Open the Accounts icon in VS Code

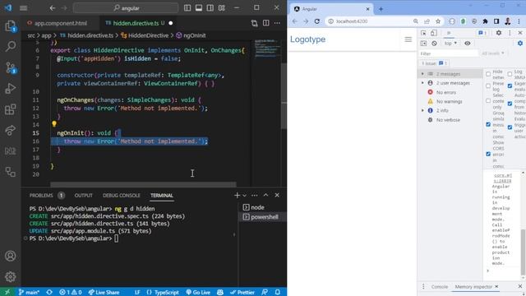[x=11, y=256]
